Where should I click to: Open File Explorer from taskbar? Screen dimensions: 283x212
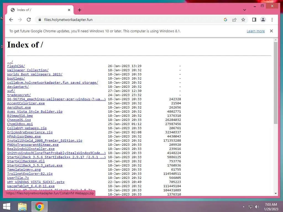[x=22, y=206]
